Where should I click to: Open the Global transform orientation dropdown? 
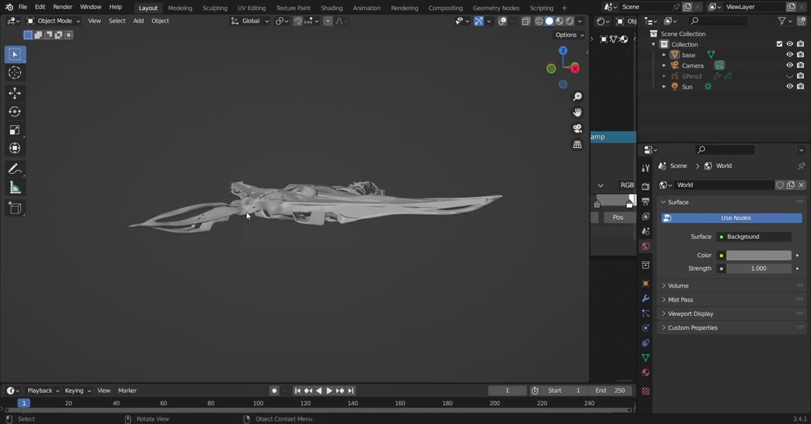click(249, 21)
